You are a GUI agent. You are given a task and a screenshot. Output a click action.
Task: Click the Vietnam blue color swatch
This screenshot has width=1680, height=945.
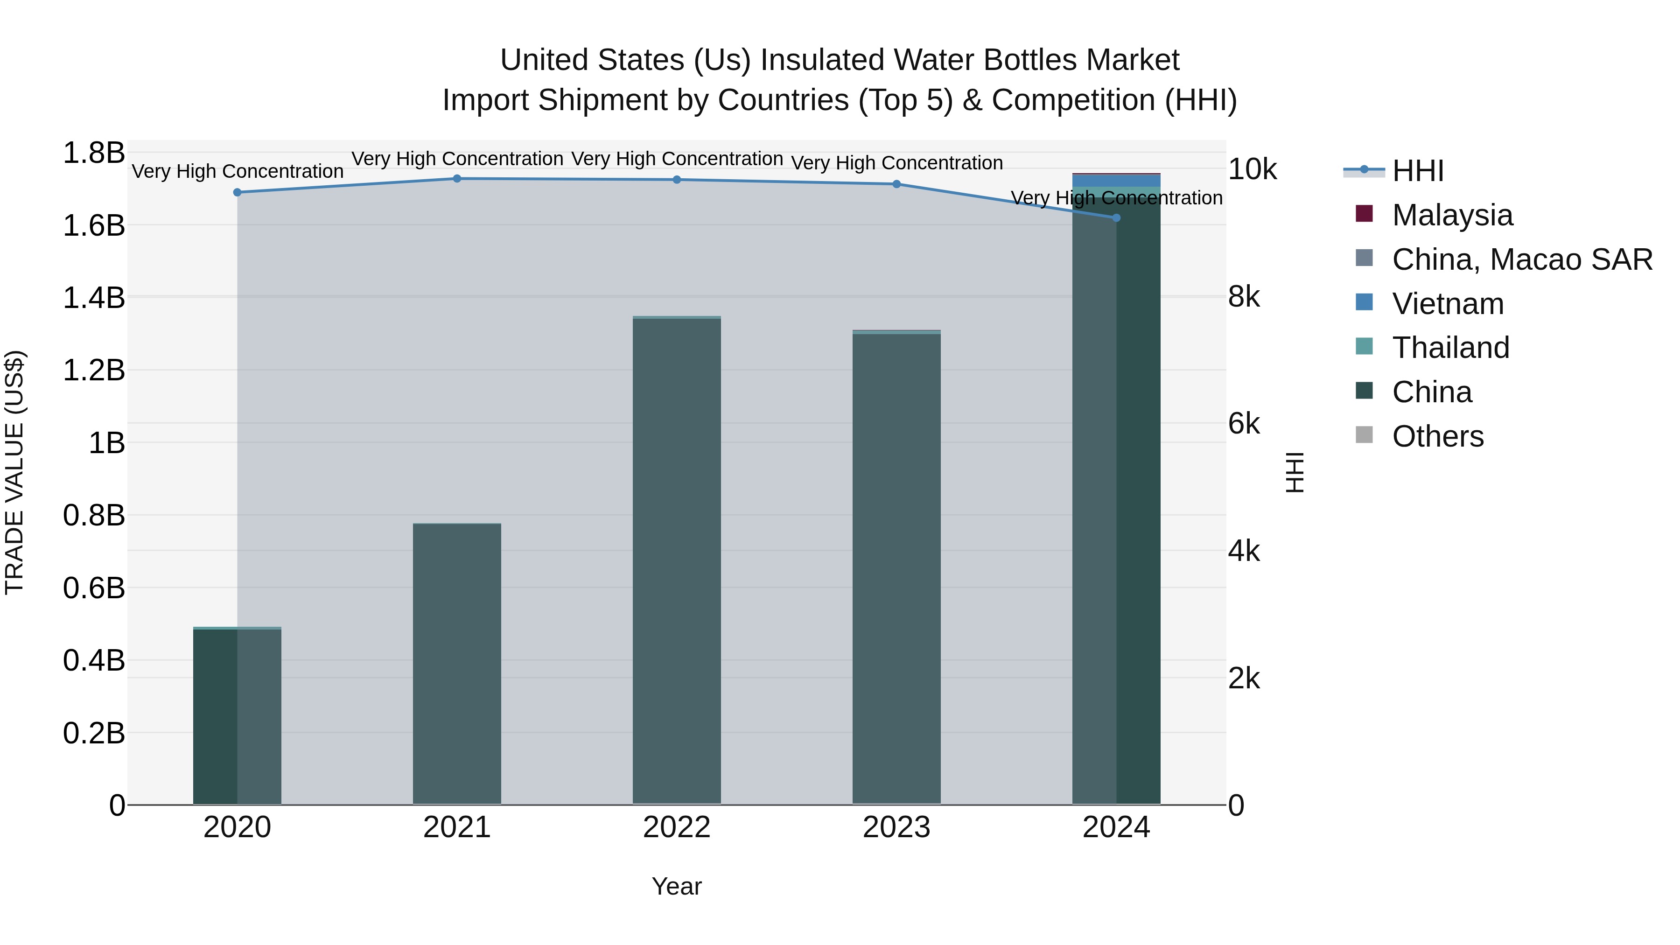(x=1364, y=302)
